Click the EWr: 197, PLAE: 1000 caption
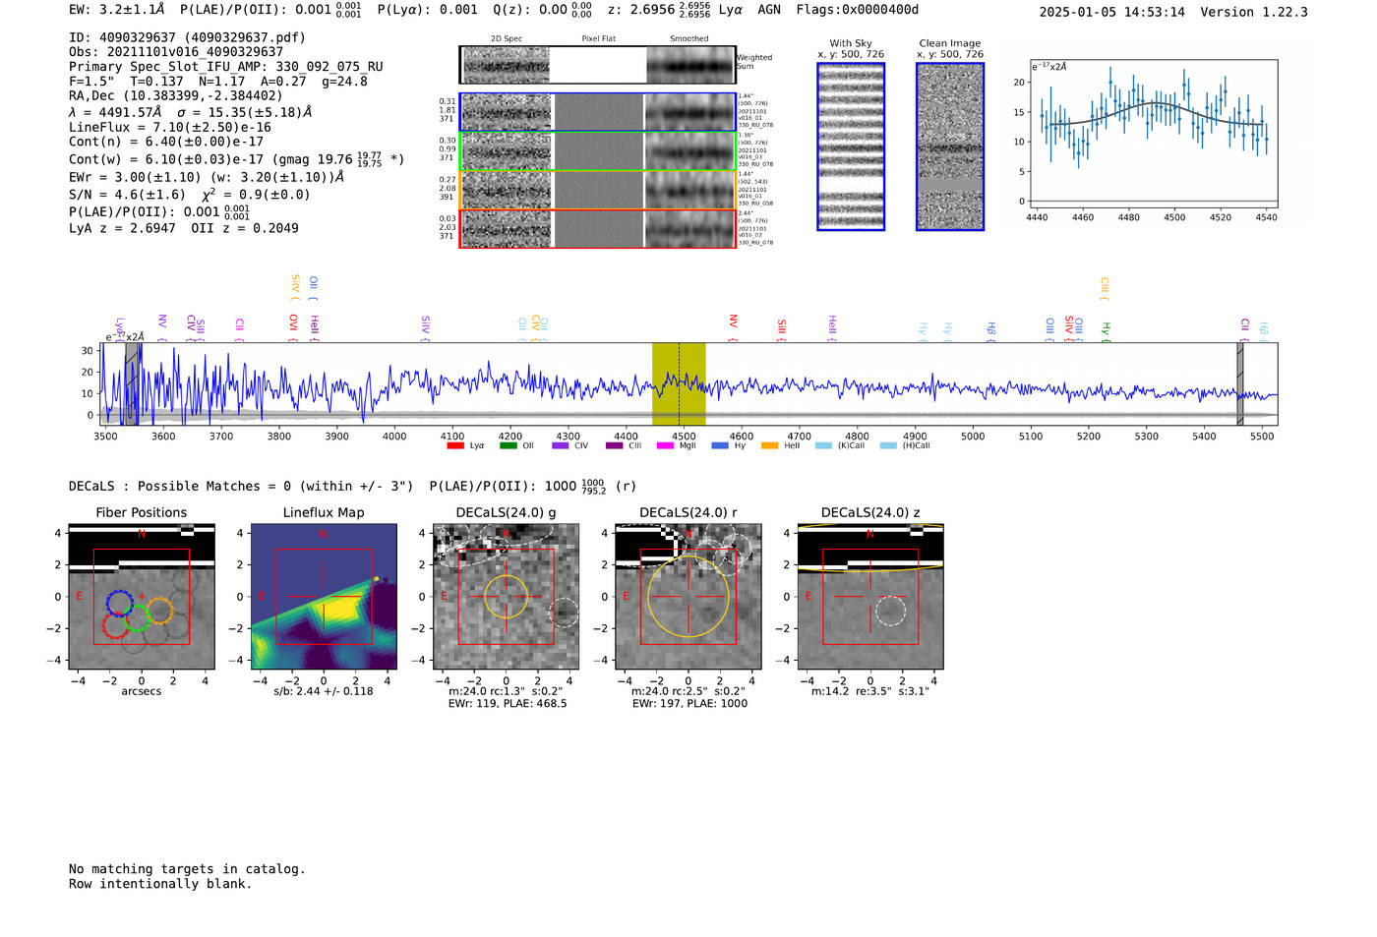The image size is (1377, 937). 689,704
